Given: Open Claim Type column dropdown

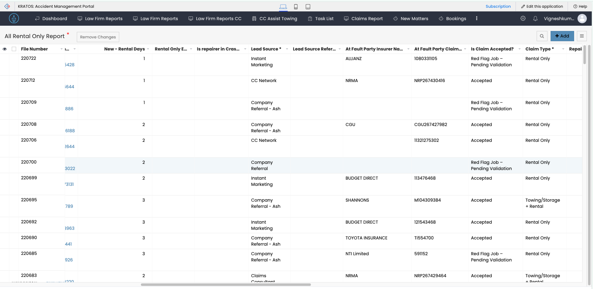Looking at the screenshot, I should pyautogui.click(x=563, y=49).
